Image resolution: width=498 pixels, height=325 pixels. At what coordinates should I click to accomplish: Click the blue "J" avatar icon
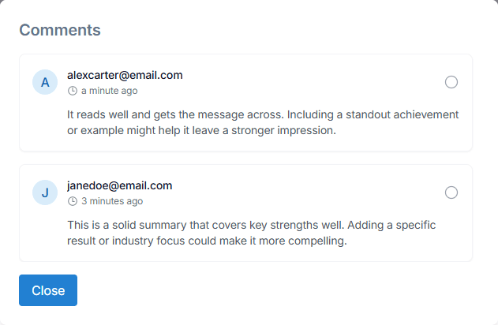45,192
